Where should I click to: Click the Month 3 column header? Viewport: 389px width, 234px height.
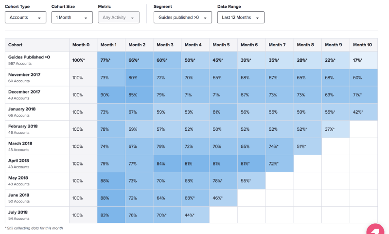point(167,45)
